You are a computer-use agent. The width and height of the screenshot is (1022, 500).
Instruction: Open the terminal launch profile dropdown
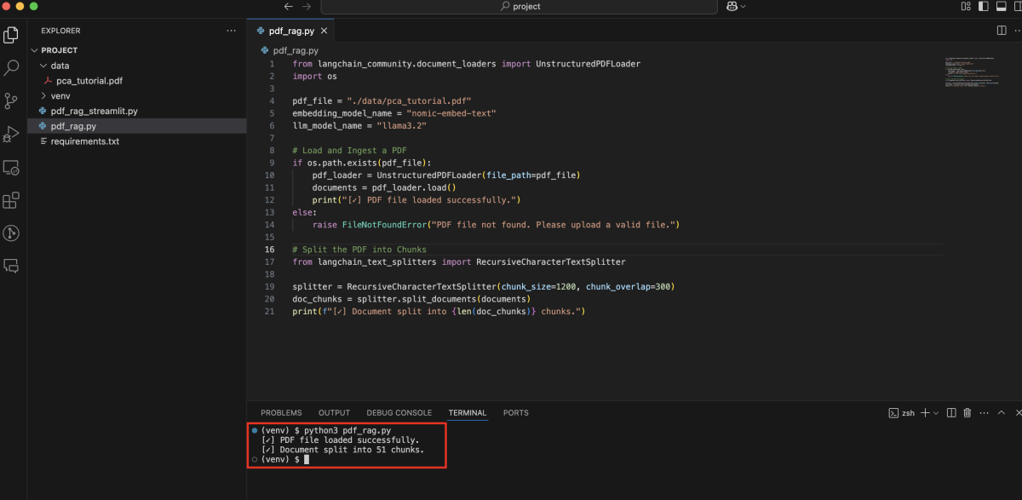pyautogui.click(x=936, y=412)
